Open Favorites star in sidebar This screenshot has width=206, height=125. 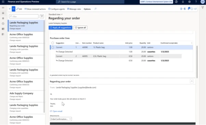click(x=3, y=18)
